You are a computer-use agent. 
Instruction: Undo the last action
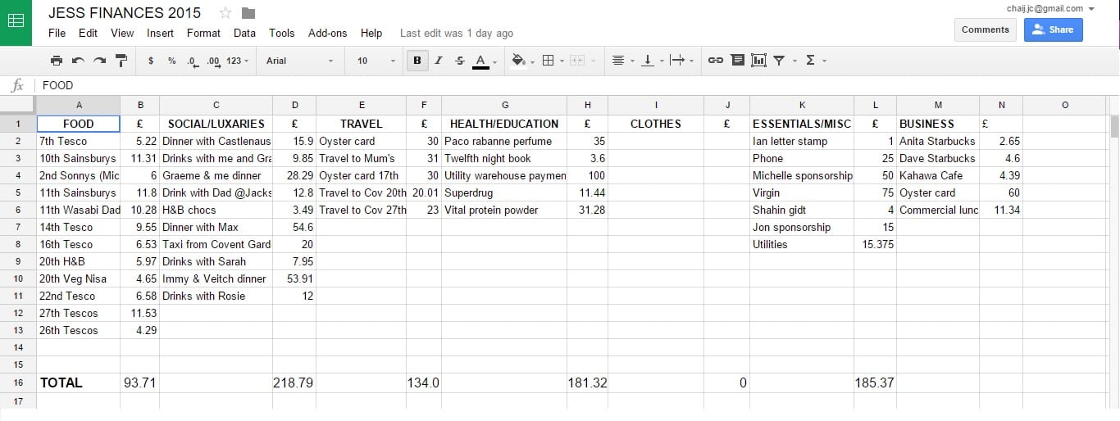point(78,61)
